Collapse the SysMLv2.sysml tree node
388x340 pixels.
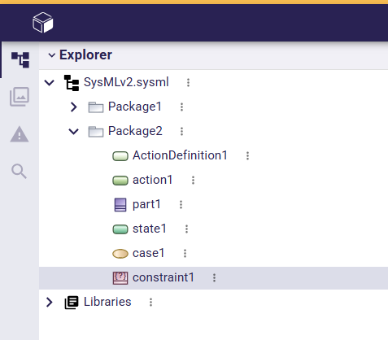coord(50,82)
